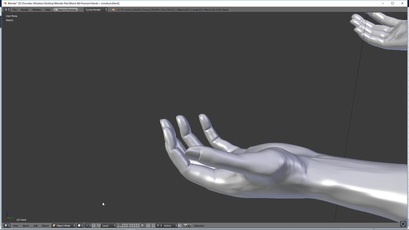Click the Info editor type icon in the top bar

tap(7, 10)
